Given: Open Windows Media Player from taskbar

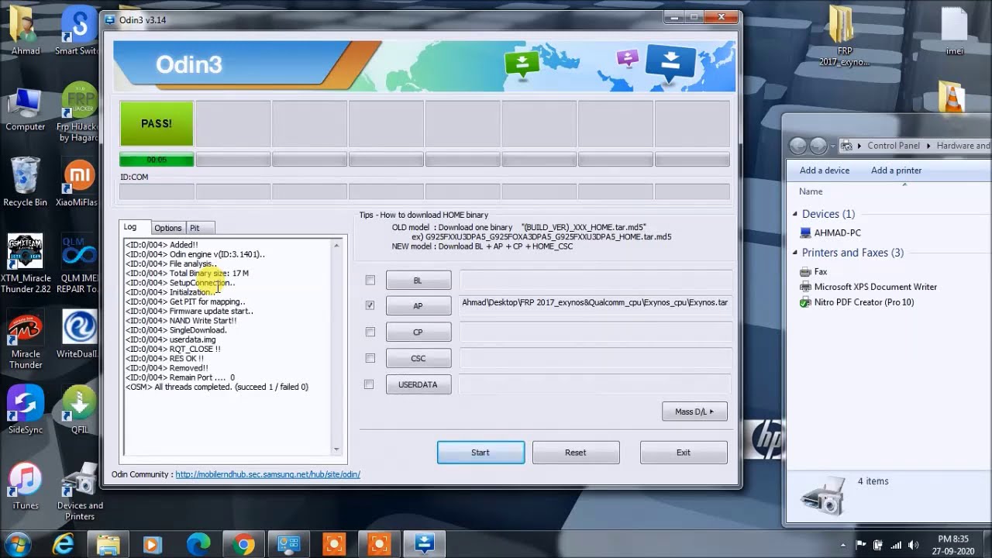Looking at the screenshot, I should (x=153, y=545).
